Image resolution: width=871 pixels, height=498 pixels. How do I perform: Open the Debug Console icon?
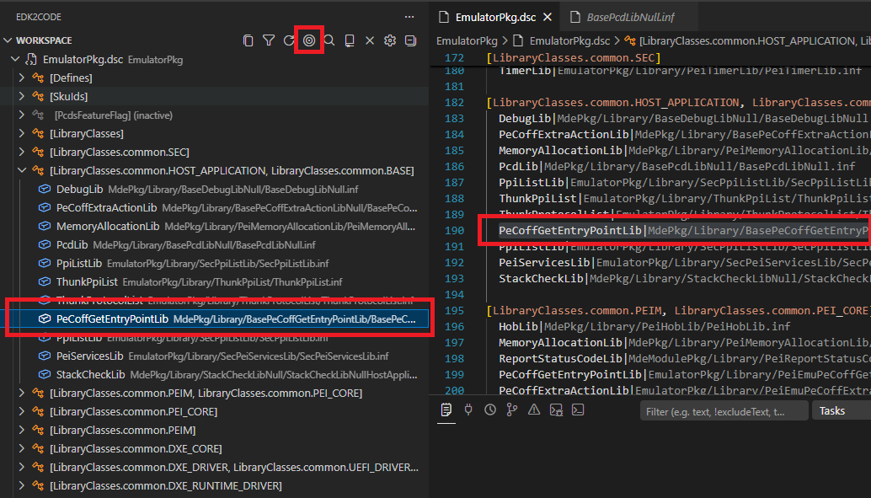(x=556, y=410)
